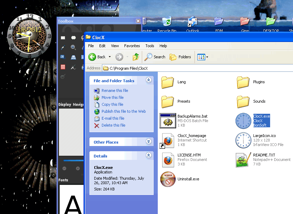The width and height of the screenshot is (293, 214).
Task: Click the DESKTOP green folder icon
Action: [x=271, y=22]
